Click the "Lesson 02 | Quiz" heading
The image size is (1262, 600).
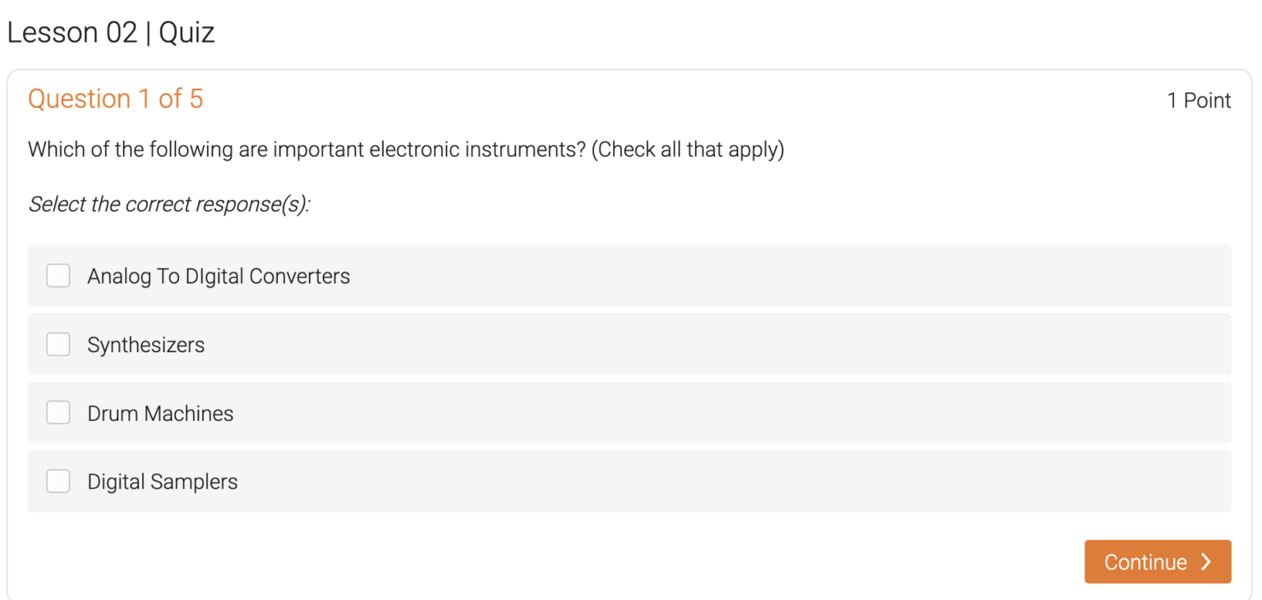[111, 33]
